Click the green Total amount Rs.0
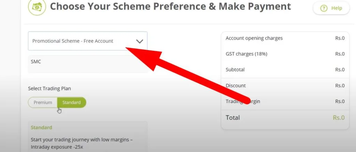Image resolution: width=356 pixels, height=152 pixels. point(338,118)
